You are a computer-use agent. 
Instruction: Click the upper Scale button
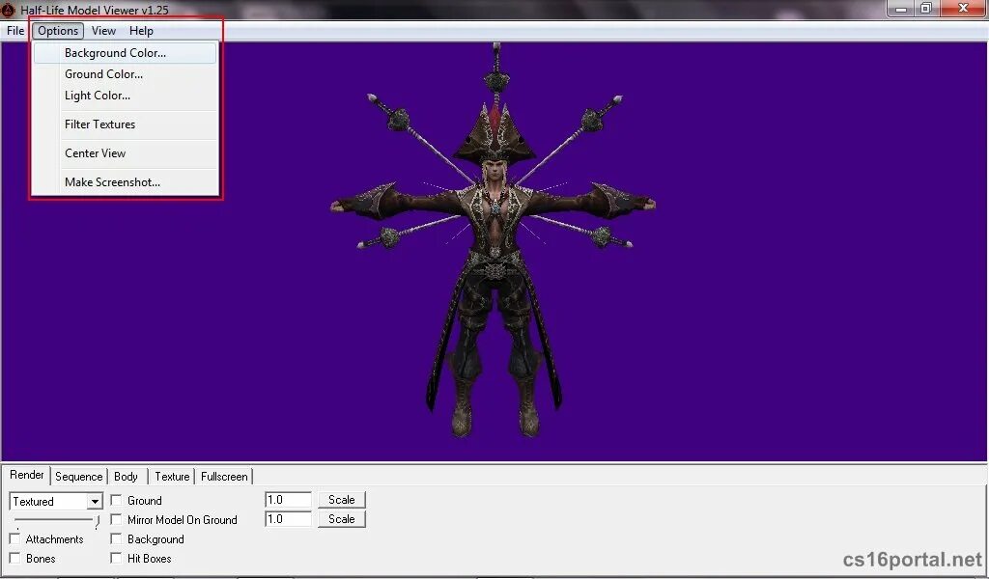(341, 500)
